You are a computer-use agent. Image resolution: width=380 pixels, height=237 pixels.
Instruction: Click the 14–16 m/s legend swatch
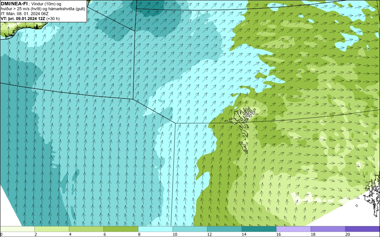259,229
